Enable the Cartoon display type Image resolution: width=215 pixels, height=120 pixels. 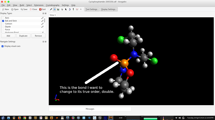point(3,24)
